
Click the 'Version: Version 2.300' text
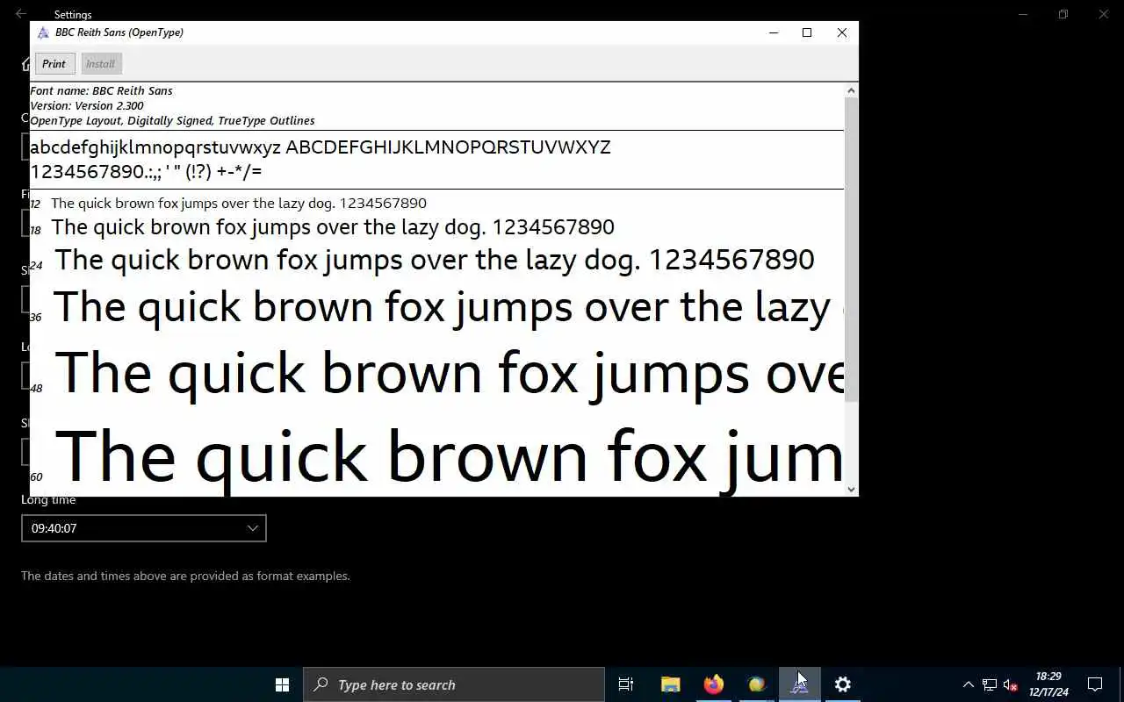(x=87, y=105)
